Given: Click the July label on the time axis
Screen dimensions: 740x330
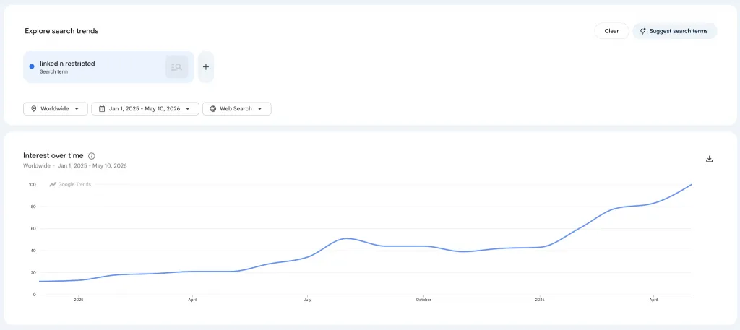Looking at the screenshot, I should (307, 300).
